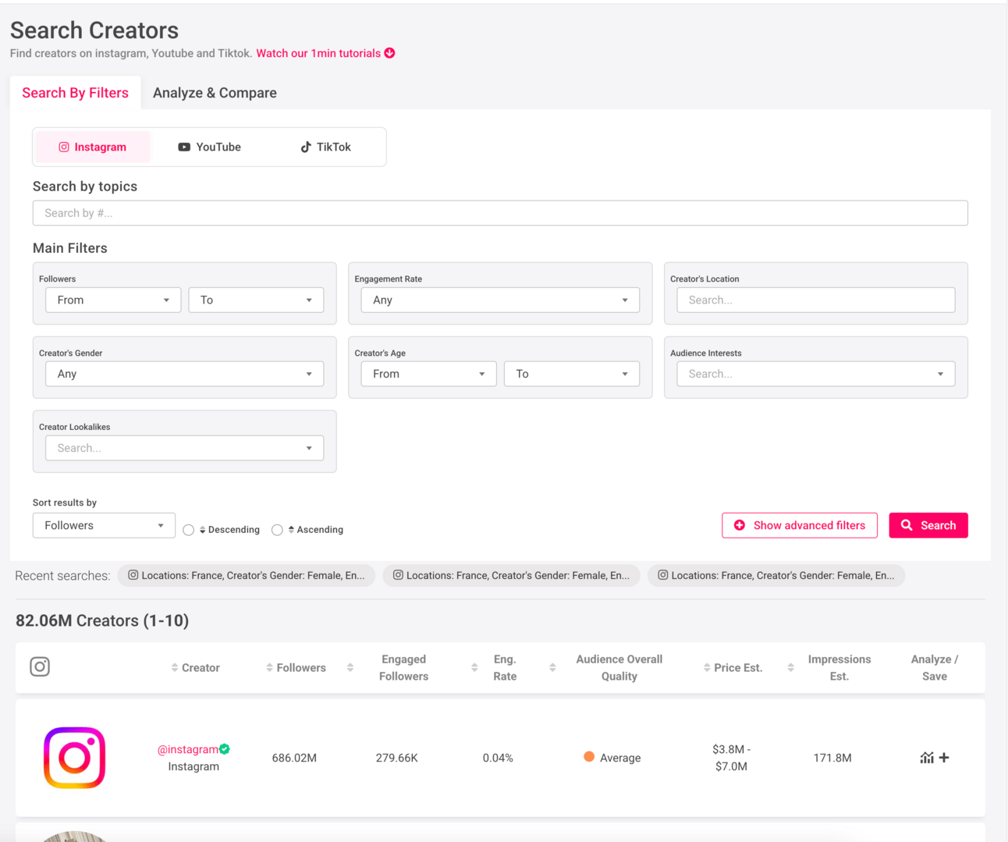Open Sort results by Followers dropdown
The image size is (1008, 842).
pyautogui.click(x=104, y=525)
